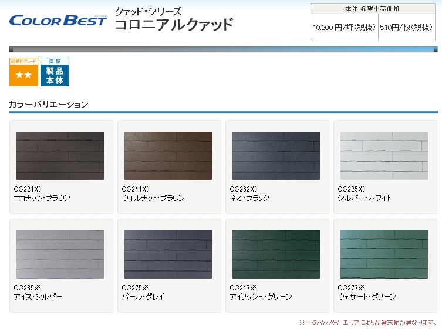Open the CC275 Pearl Gray roof thumbnail

[168, 255]
